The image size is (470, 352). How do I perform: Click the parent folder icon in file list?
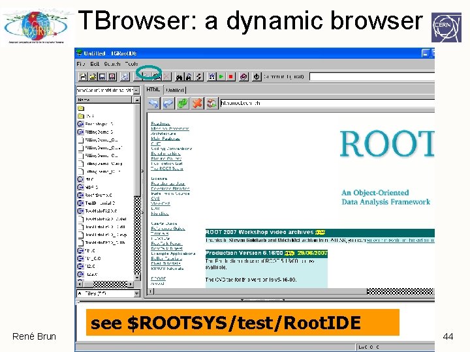click(x=81, y=108)
